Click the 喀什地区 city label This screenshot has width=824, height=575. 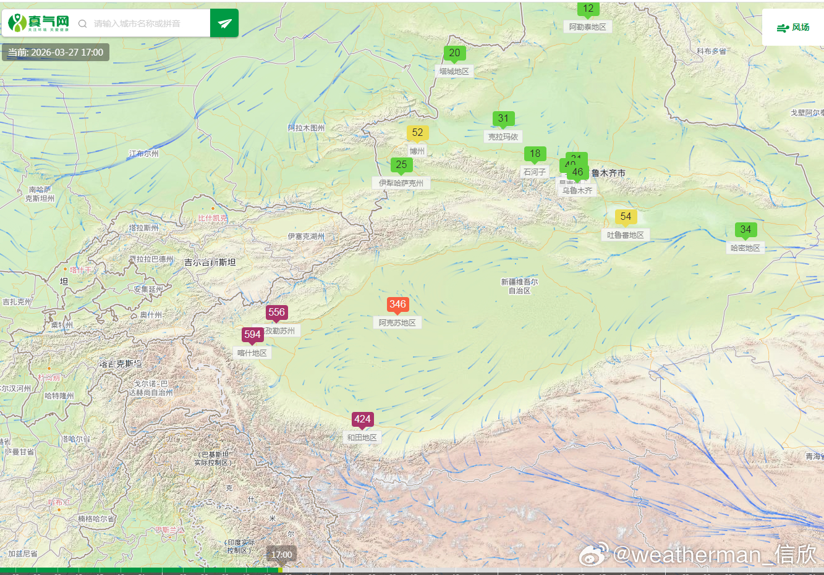(x=252, y=353)
